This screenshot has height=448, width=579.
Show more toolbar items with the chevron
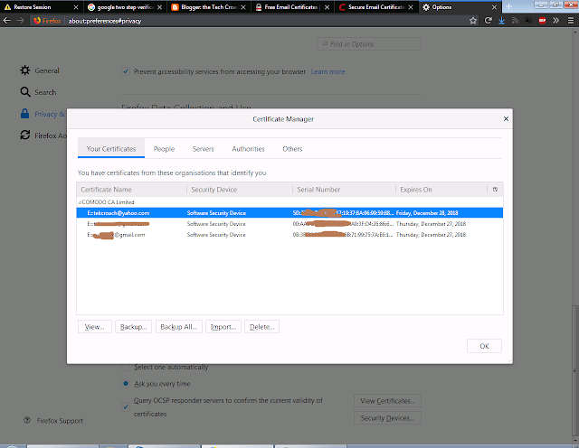pos(556,21)
